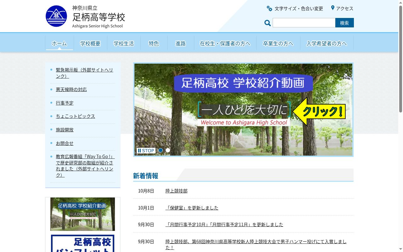The height and width of the screenshot is (252, 403).
Task: Open 緊急掲示板 external site link
Action: pos(84,73)
